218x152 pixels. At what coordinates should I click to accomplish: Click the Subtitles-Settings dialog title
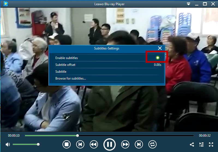(107, 48)
